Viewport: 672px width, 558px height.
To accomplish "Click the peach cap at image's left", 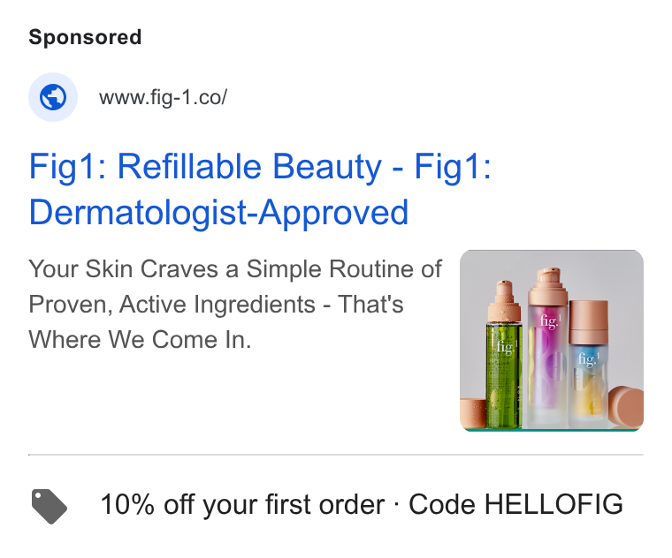I will click(473, 413).
